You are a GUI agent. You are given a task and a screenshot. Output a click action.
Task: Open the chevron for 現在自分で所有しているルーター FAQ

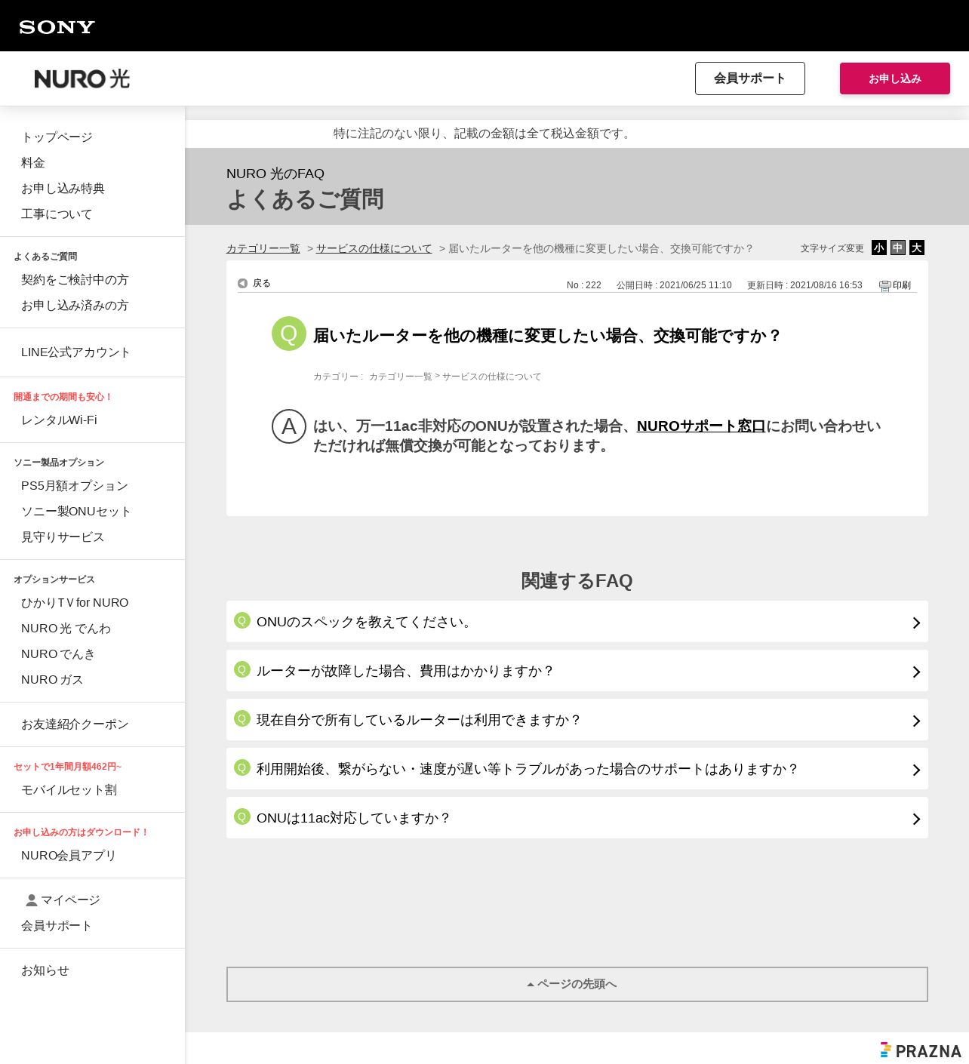click(x=916, y=721)
